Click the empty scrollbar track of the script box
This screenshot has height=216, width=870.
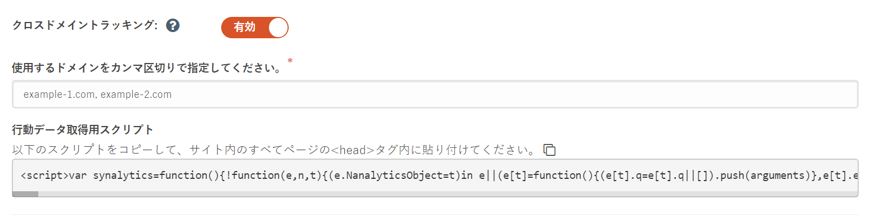point(448,194)
